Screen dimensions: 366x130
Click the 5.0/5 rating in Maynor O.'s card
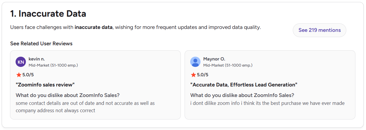pos(203,75)
